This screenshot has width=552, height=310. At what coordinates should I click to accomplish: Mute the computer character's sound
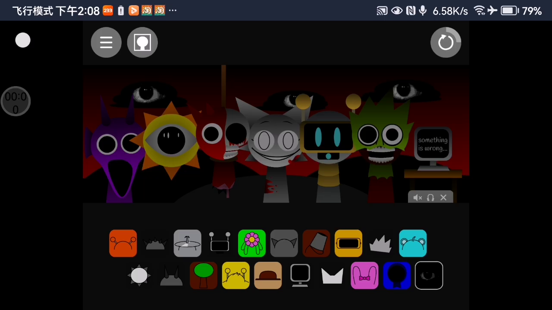(417, 198)
